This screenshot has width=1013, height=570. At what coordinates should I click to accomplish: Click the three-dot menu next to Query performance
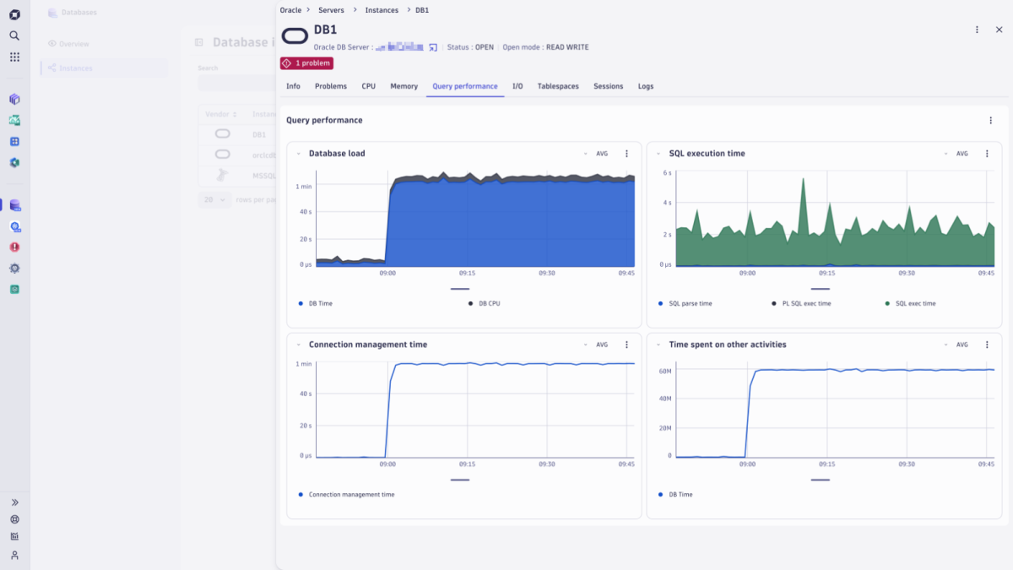[990, 120]
